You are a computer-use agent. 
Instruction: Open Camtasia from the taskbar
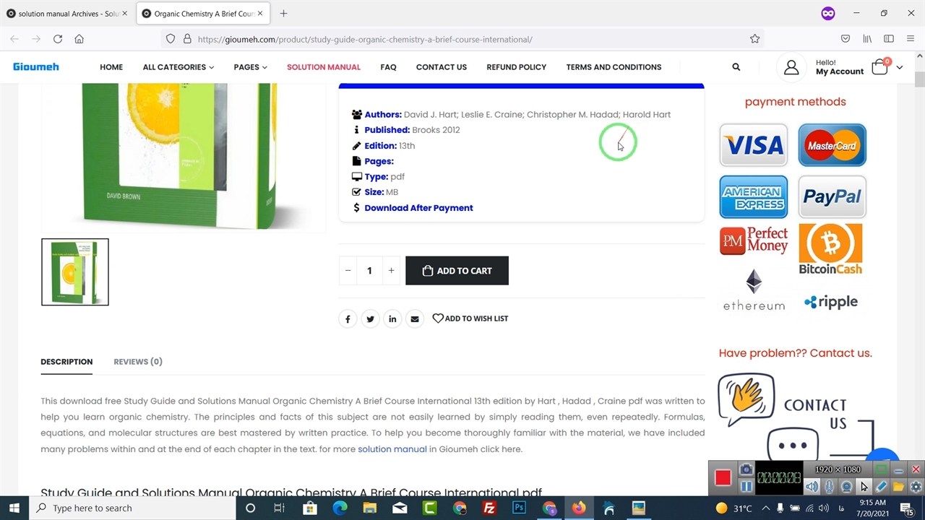430,508
